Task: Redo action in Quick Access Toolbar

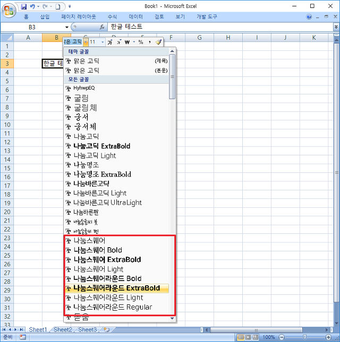Action: pyautogui.click(x=45, y=6)
